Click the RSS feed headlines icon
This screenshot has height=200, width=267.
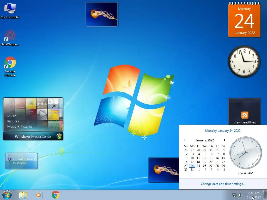[245, 115]
